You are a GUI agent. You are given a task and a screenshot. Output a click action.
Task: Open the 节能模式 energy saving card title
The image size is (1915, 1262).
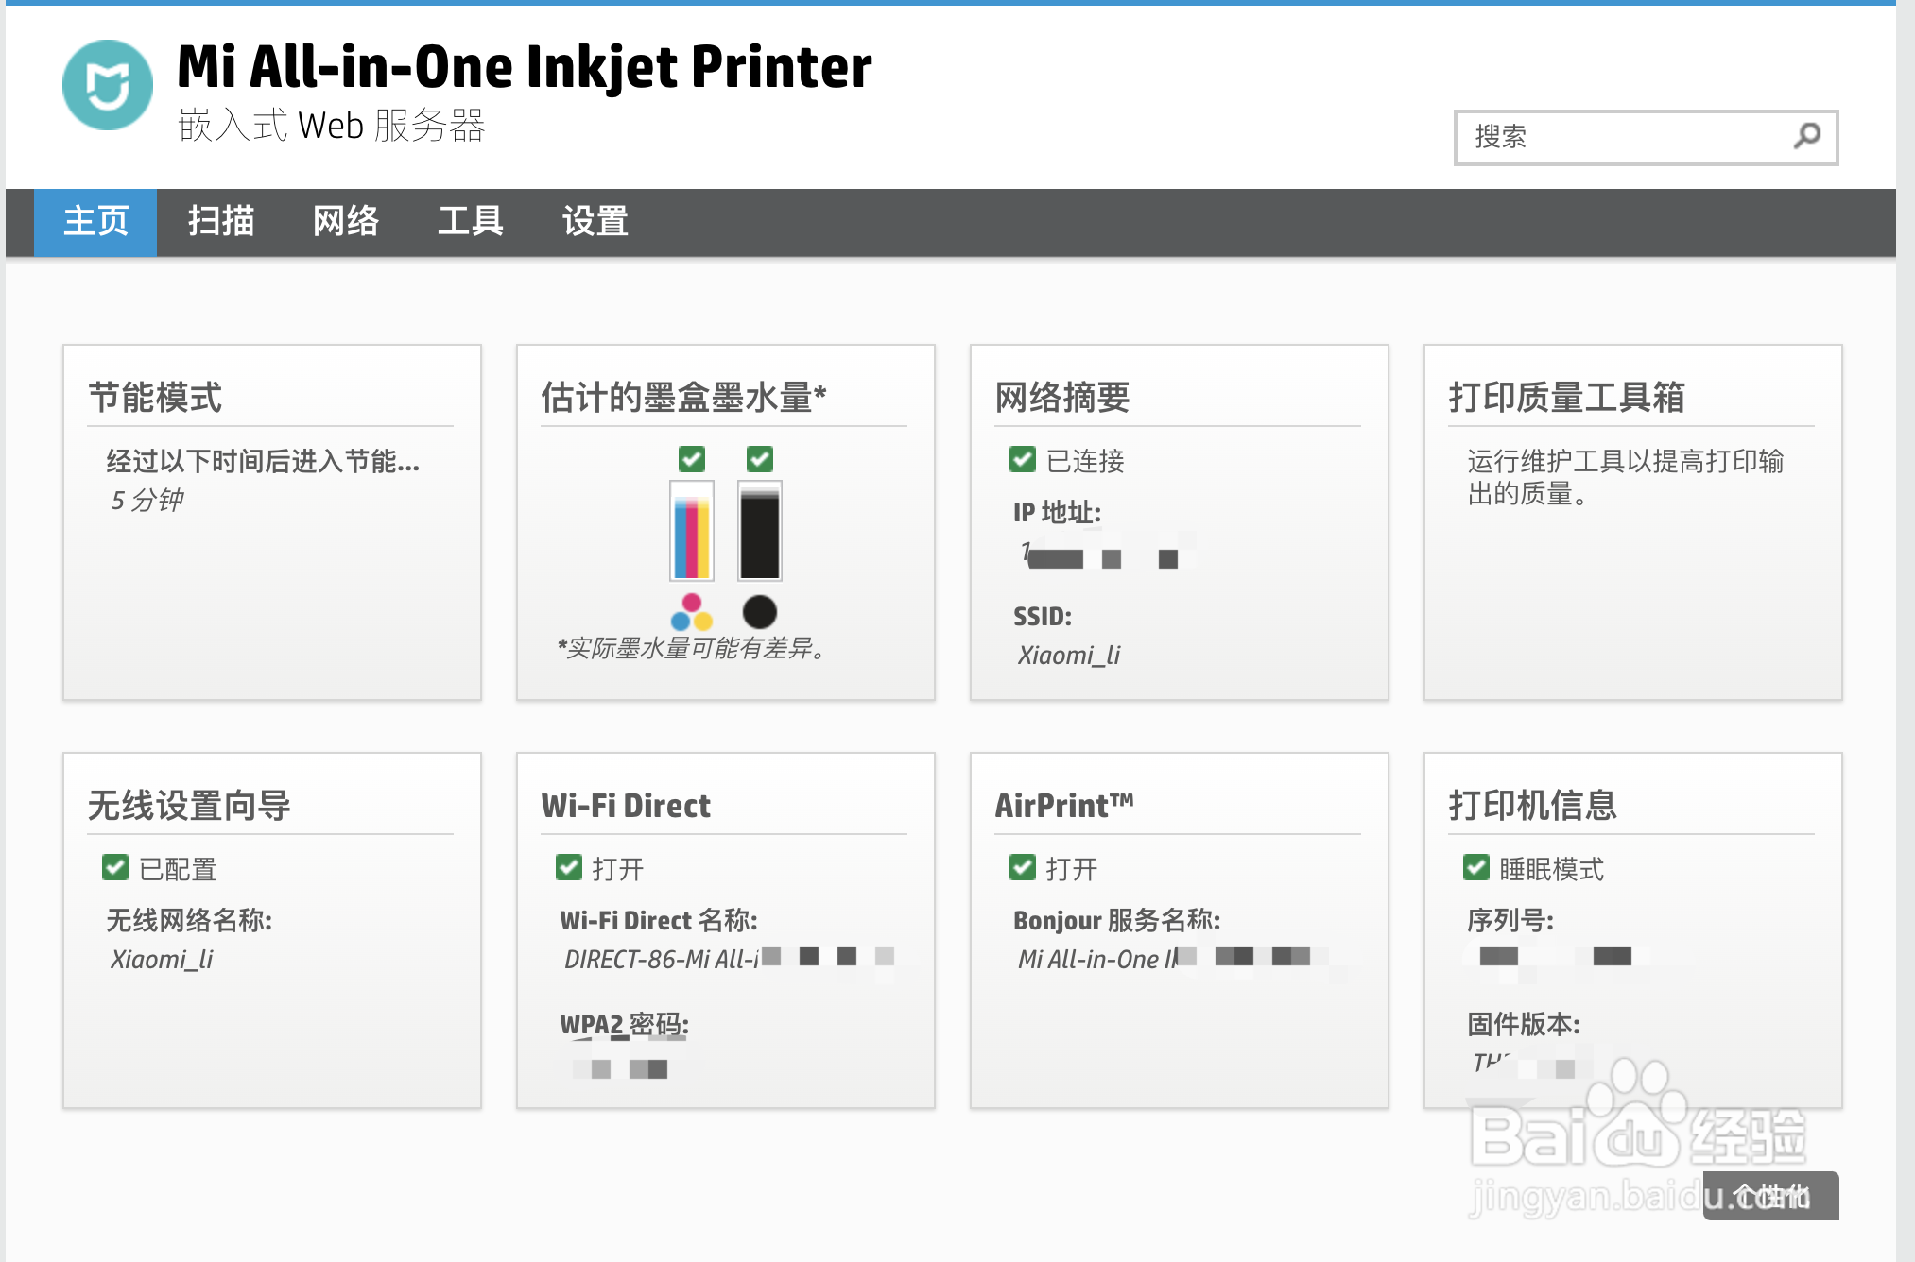pos(155,398)
